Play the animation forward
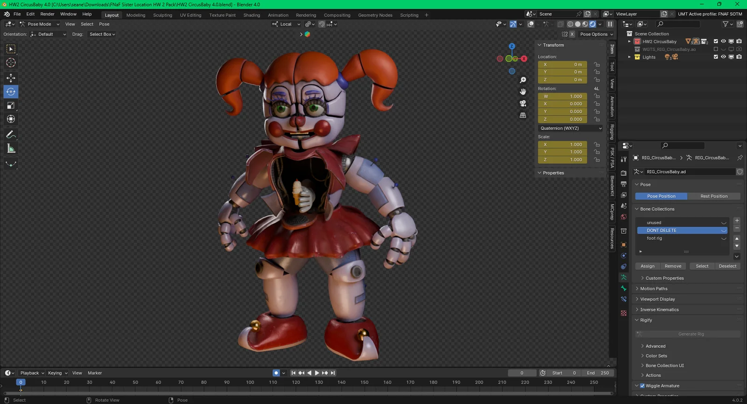Image resolution: width=747 pixels, height=404 pixels. 317,373
